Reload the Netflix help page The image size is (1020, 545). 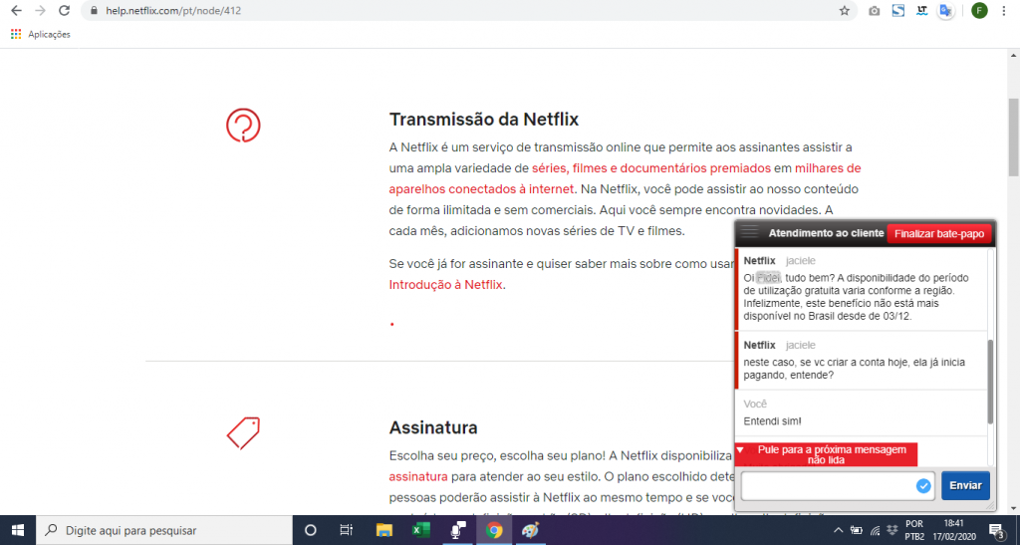click(64, 10)
